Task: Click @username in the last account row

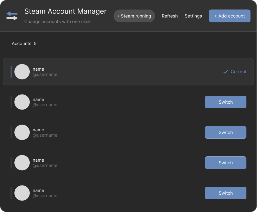Action: [45, 196]
